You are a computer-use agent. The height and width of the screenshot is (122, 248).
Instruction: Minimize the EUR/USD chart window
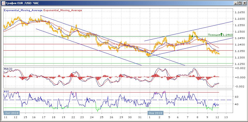(235, 3)
